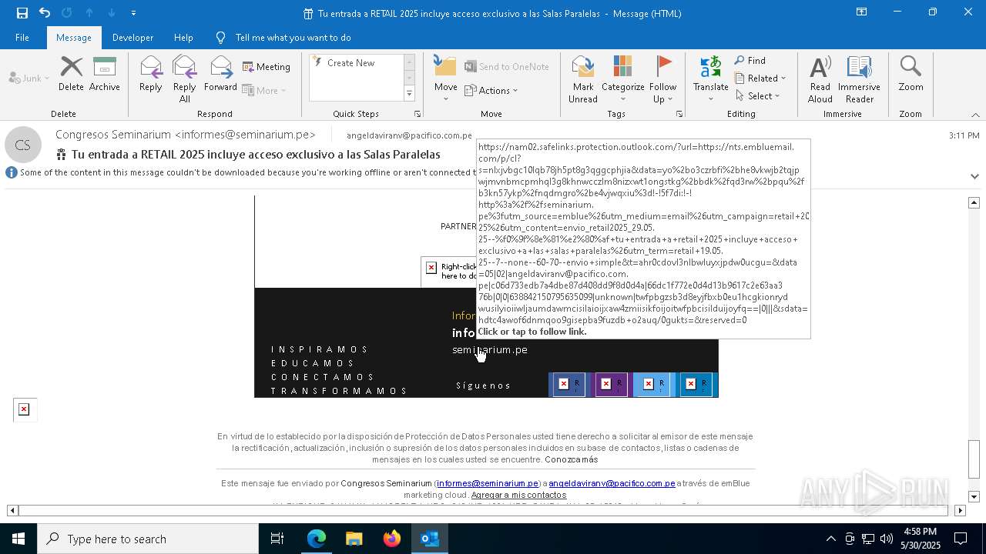Click the volume icon in system tray
This screenshot has height=554, width=986.
point(887,539)
